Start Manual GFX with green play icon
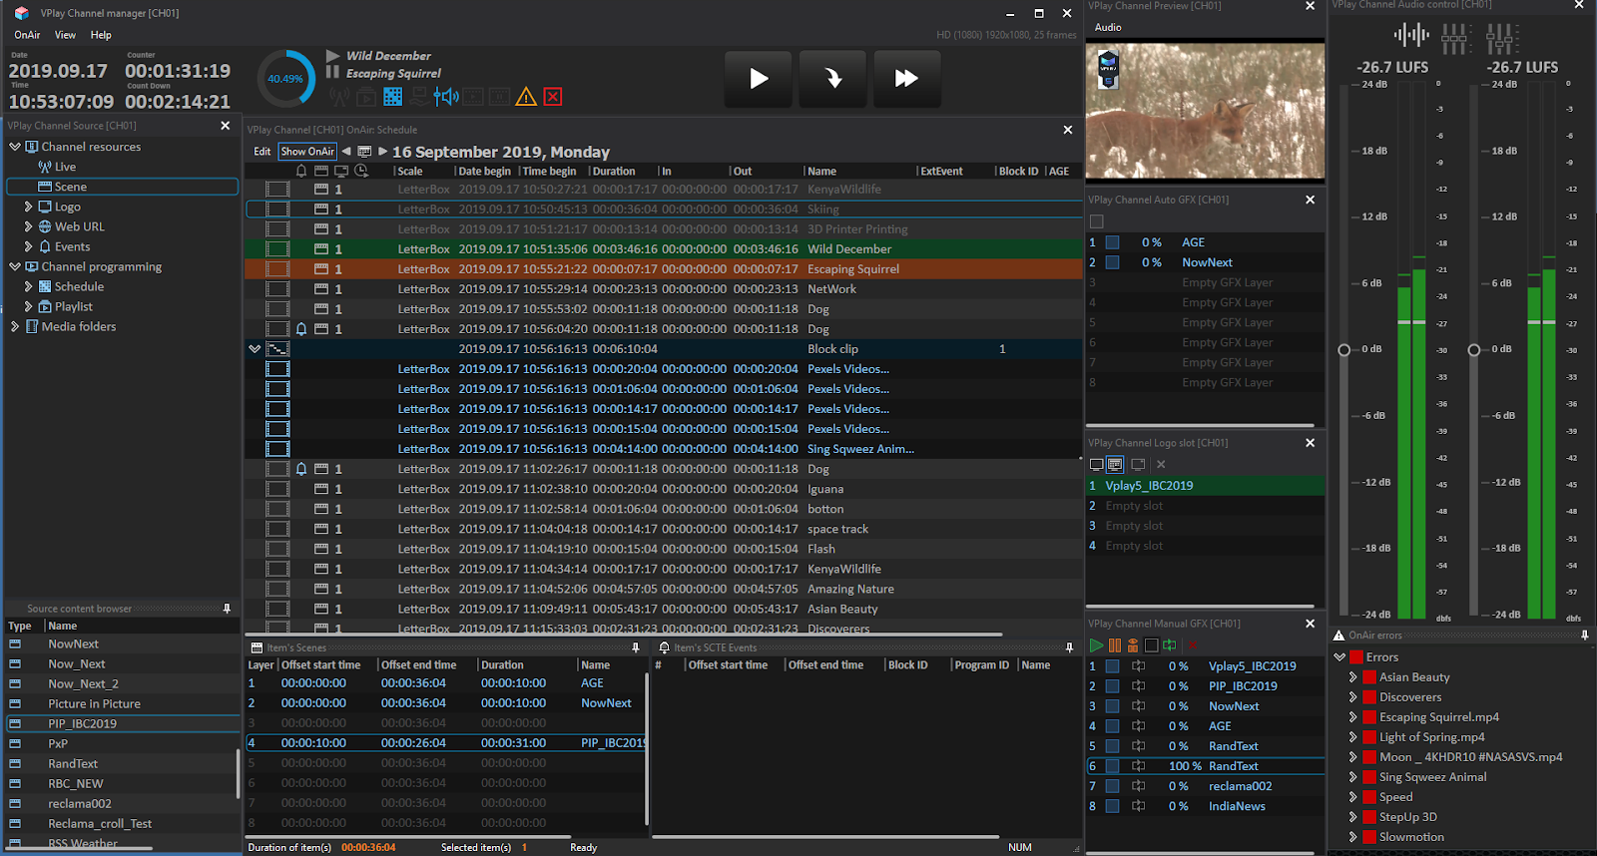The width and height of the screenshot is (1597, 856). tap(1097, 645)
